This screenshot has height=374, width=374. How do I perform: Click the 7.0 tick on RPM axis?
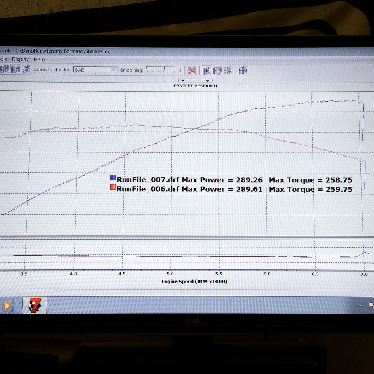(364, 274)
